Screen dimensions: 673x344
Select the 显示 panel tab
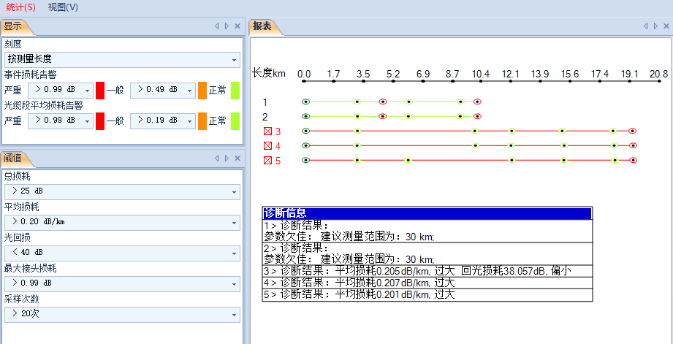coord(13,26)
